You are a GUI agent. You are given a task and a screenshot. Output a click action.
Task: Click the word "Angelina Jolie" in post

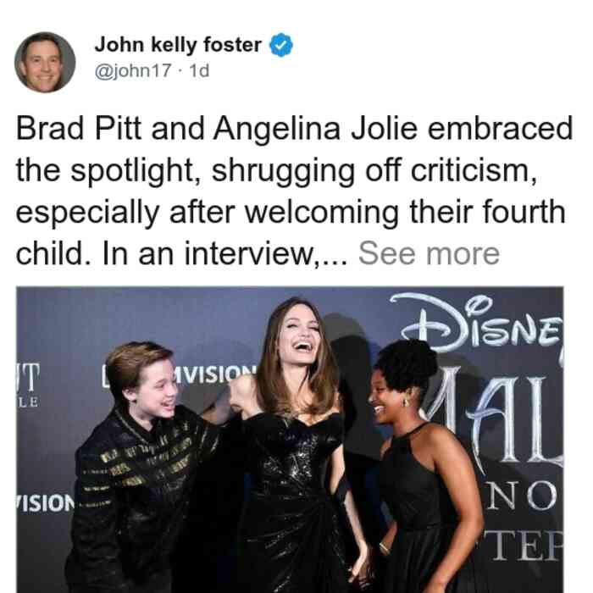(315, 129)
